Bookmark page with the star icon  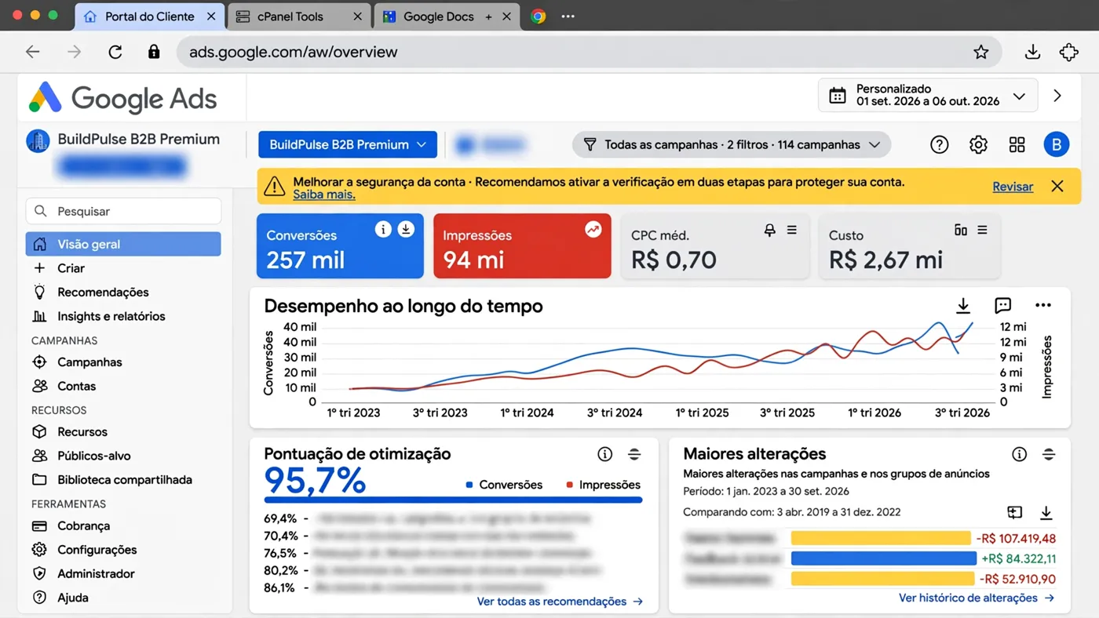point(981,52)
